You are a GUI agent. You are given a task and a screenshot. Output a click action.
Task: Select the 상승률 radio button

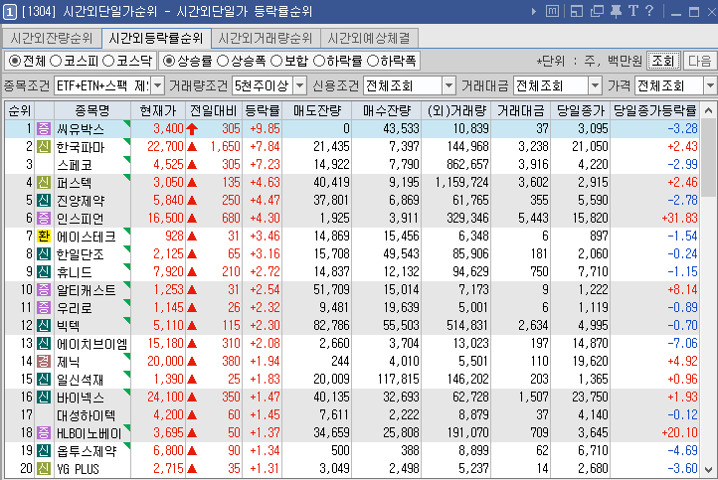[x=169, y=61]
